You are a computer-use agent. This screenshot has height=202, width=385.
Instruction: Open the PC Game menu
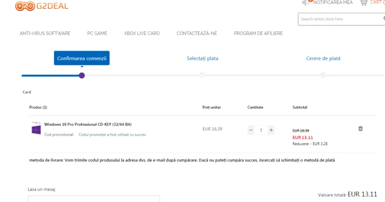[x=97, y=33]
